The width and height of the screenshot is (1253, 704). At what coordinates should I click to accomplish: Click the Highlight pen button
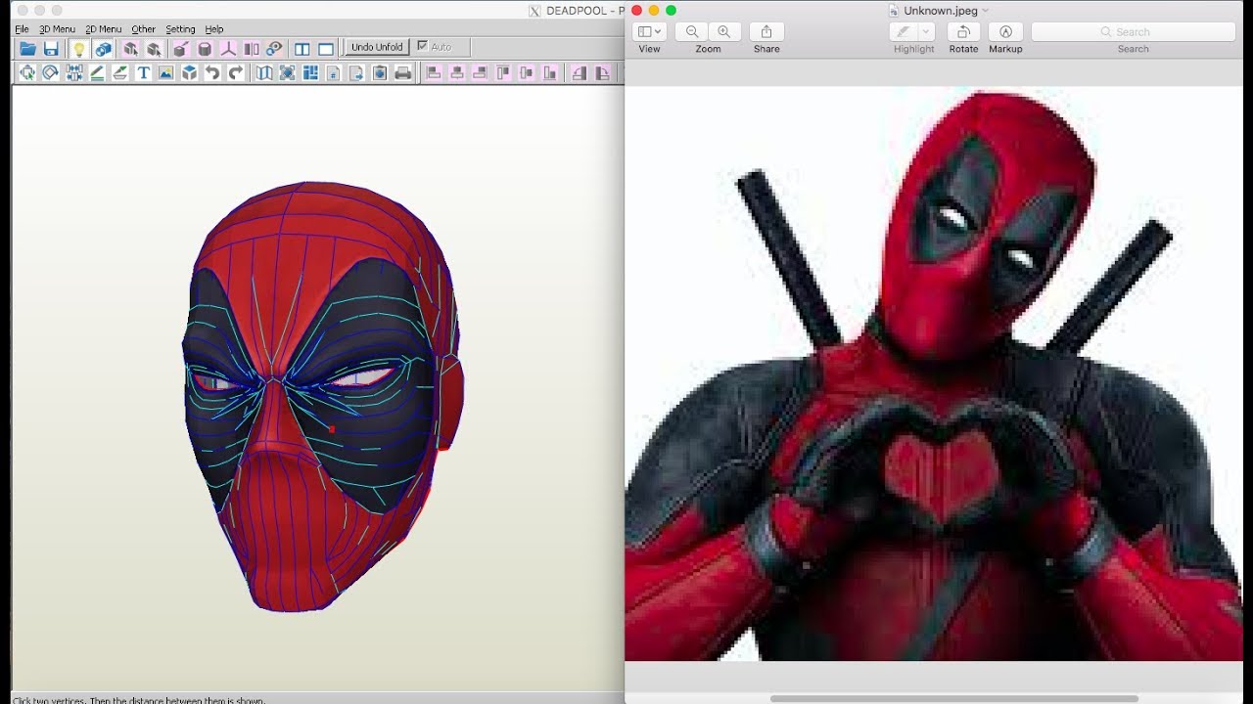point(904,31)
